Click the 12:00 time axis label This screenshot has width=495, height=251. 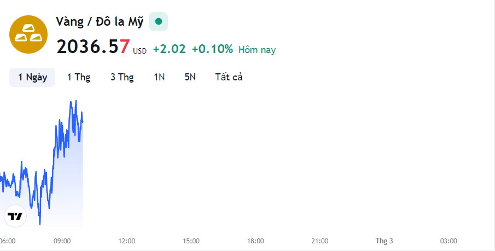(x=126, y=241)
